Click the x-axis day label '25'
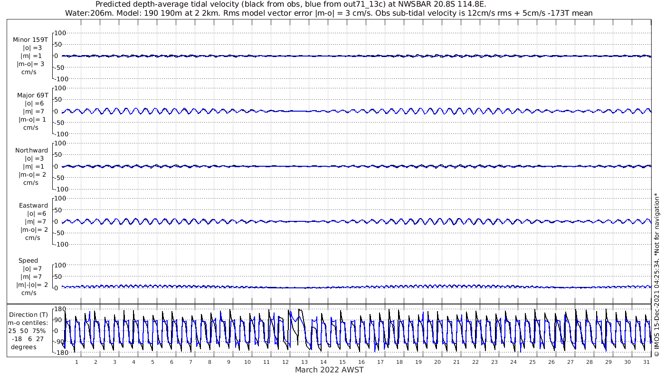 tap(532, 362)
